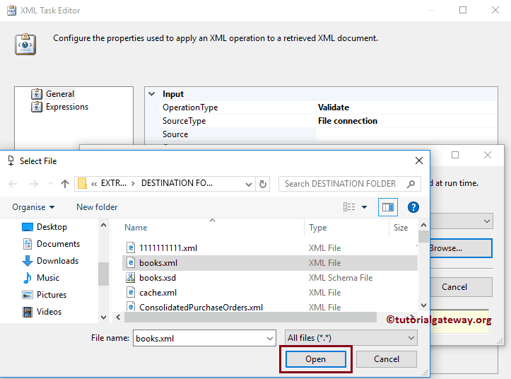Open the Organise menu
Screen dimensions: 511x379
pos(33,207)
